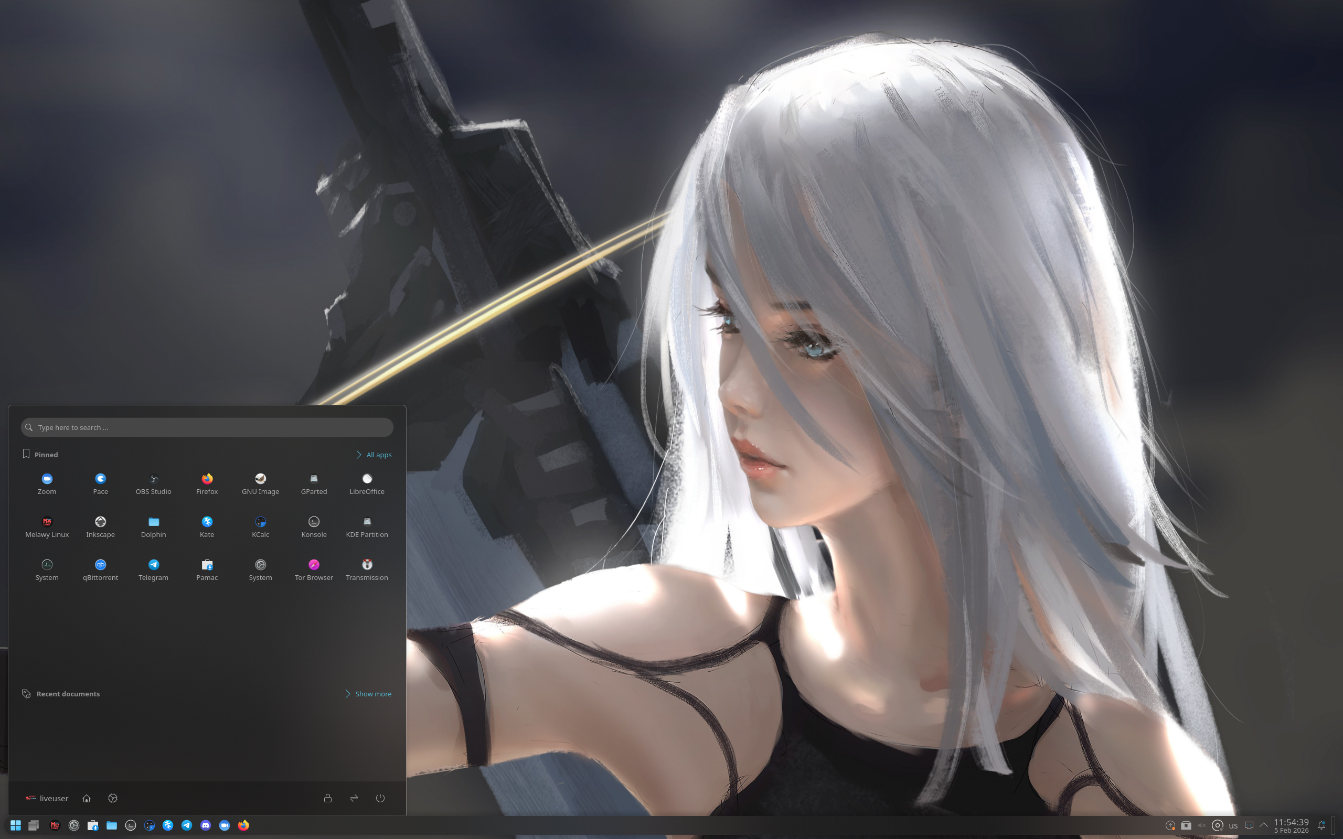Unmute audio via the muted speaker tray icon

(x=1201, y=825)
